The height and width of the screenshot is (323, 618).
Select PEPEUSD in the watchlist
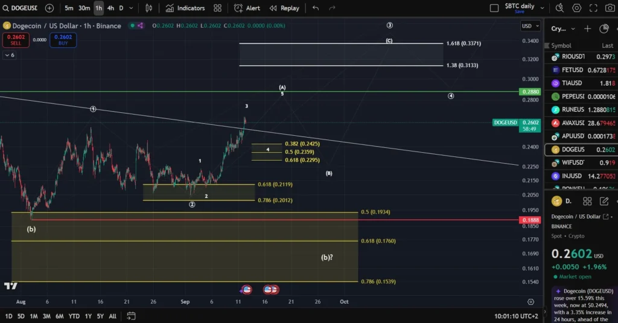(581, 97)
